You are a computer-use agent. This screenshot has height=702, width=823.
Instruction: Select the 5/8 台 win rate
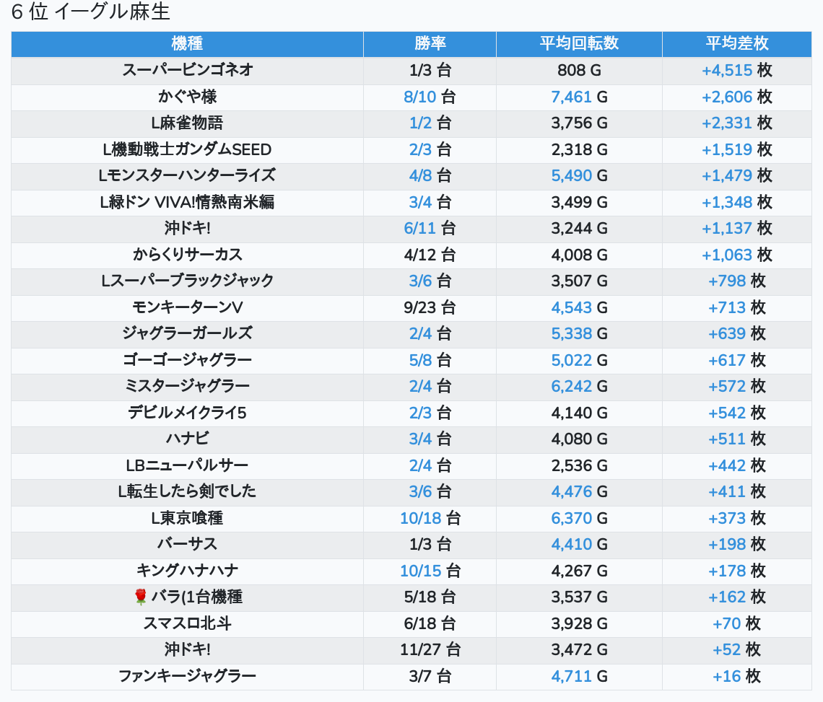coord(430,360)
